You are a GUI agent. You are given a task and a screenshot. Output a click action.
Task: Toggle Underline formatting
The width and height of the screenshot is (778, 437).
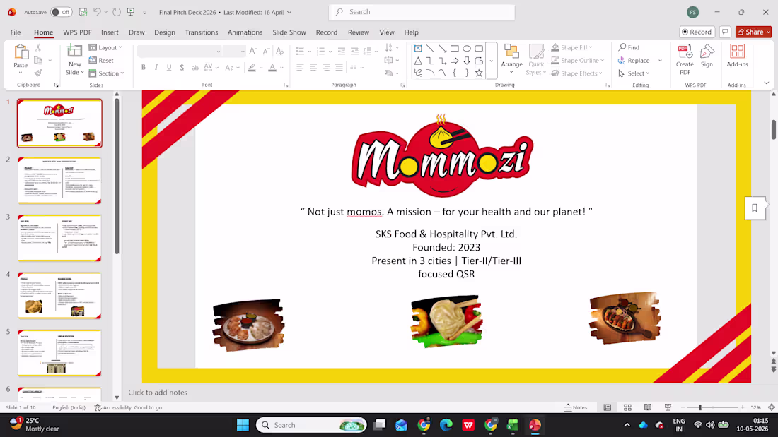point(169,67)
